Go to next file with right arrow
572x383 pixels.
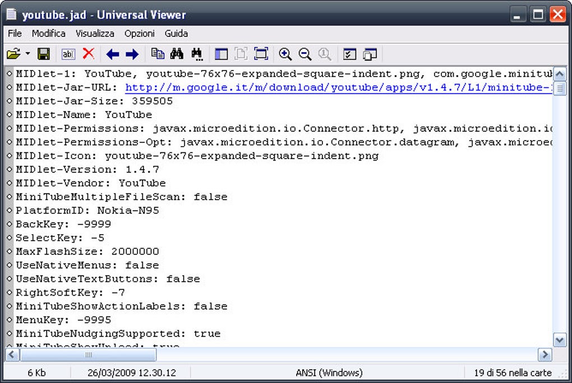(132, 54)
